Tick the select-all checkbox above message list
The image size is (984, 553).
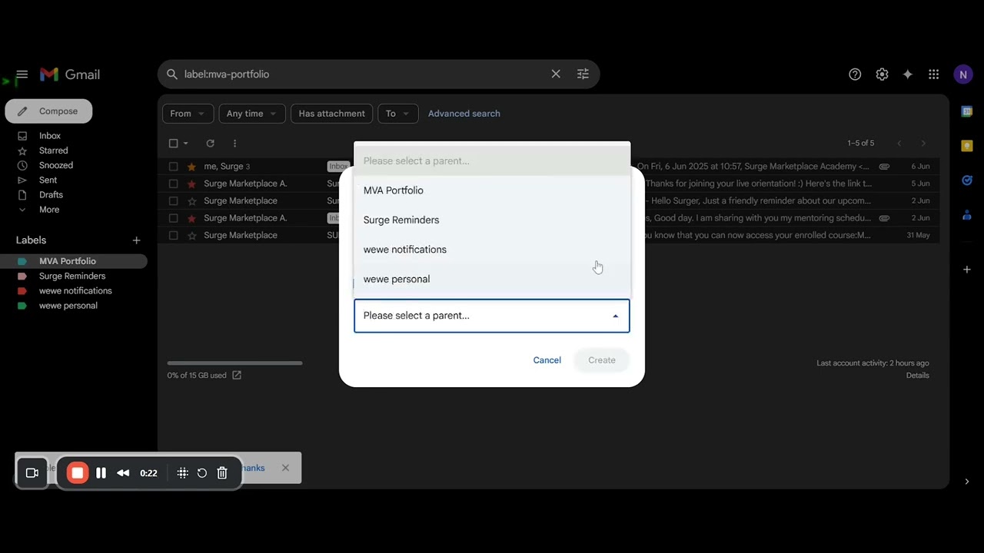tap(173, 144)
